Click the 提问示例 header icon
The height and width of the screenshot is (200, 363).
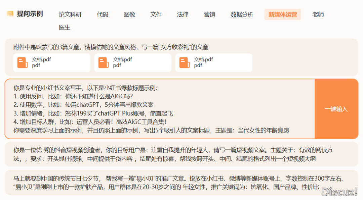pyautogui.click(x=10, y=14)
